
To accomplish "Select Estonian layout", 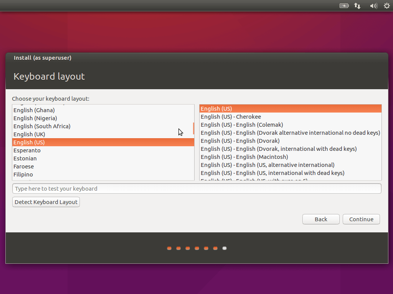I will 103,158.
